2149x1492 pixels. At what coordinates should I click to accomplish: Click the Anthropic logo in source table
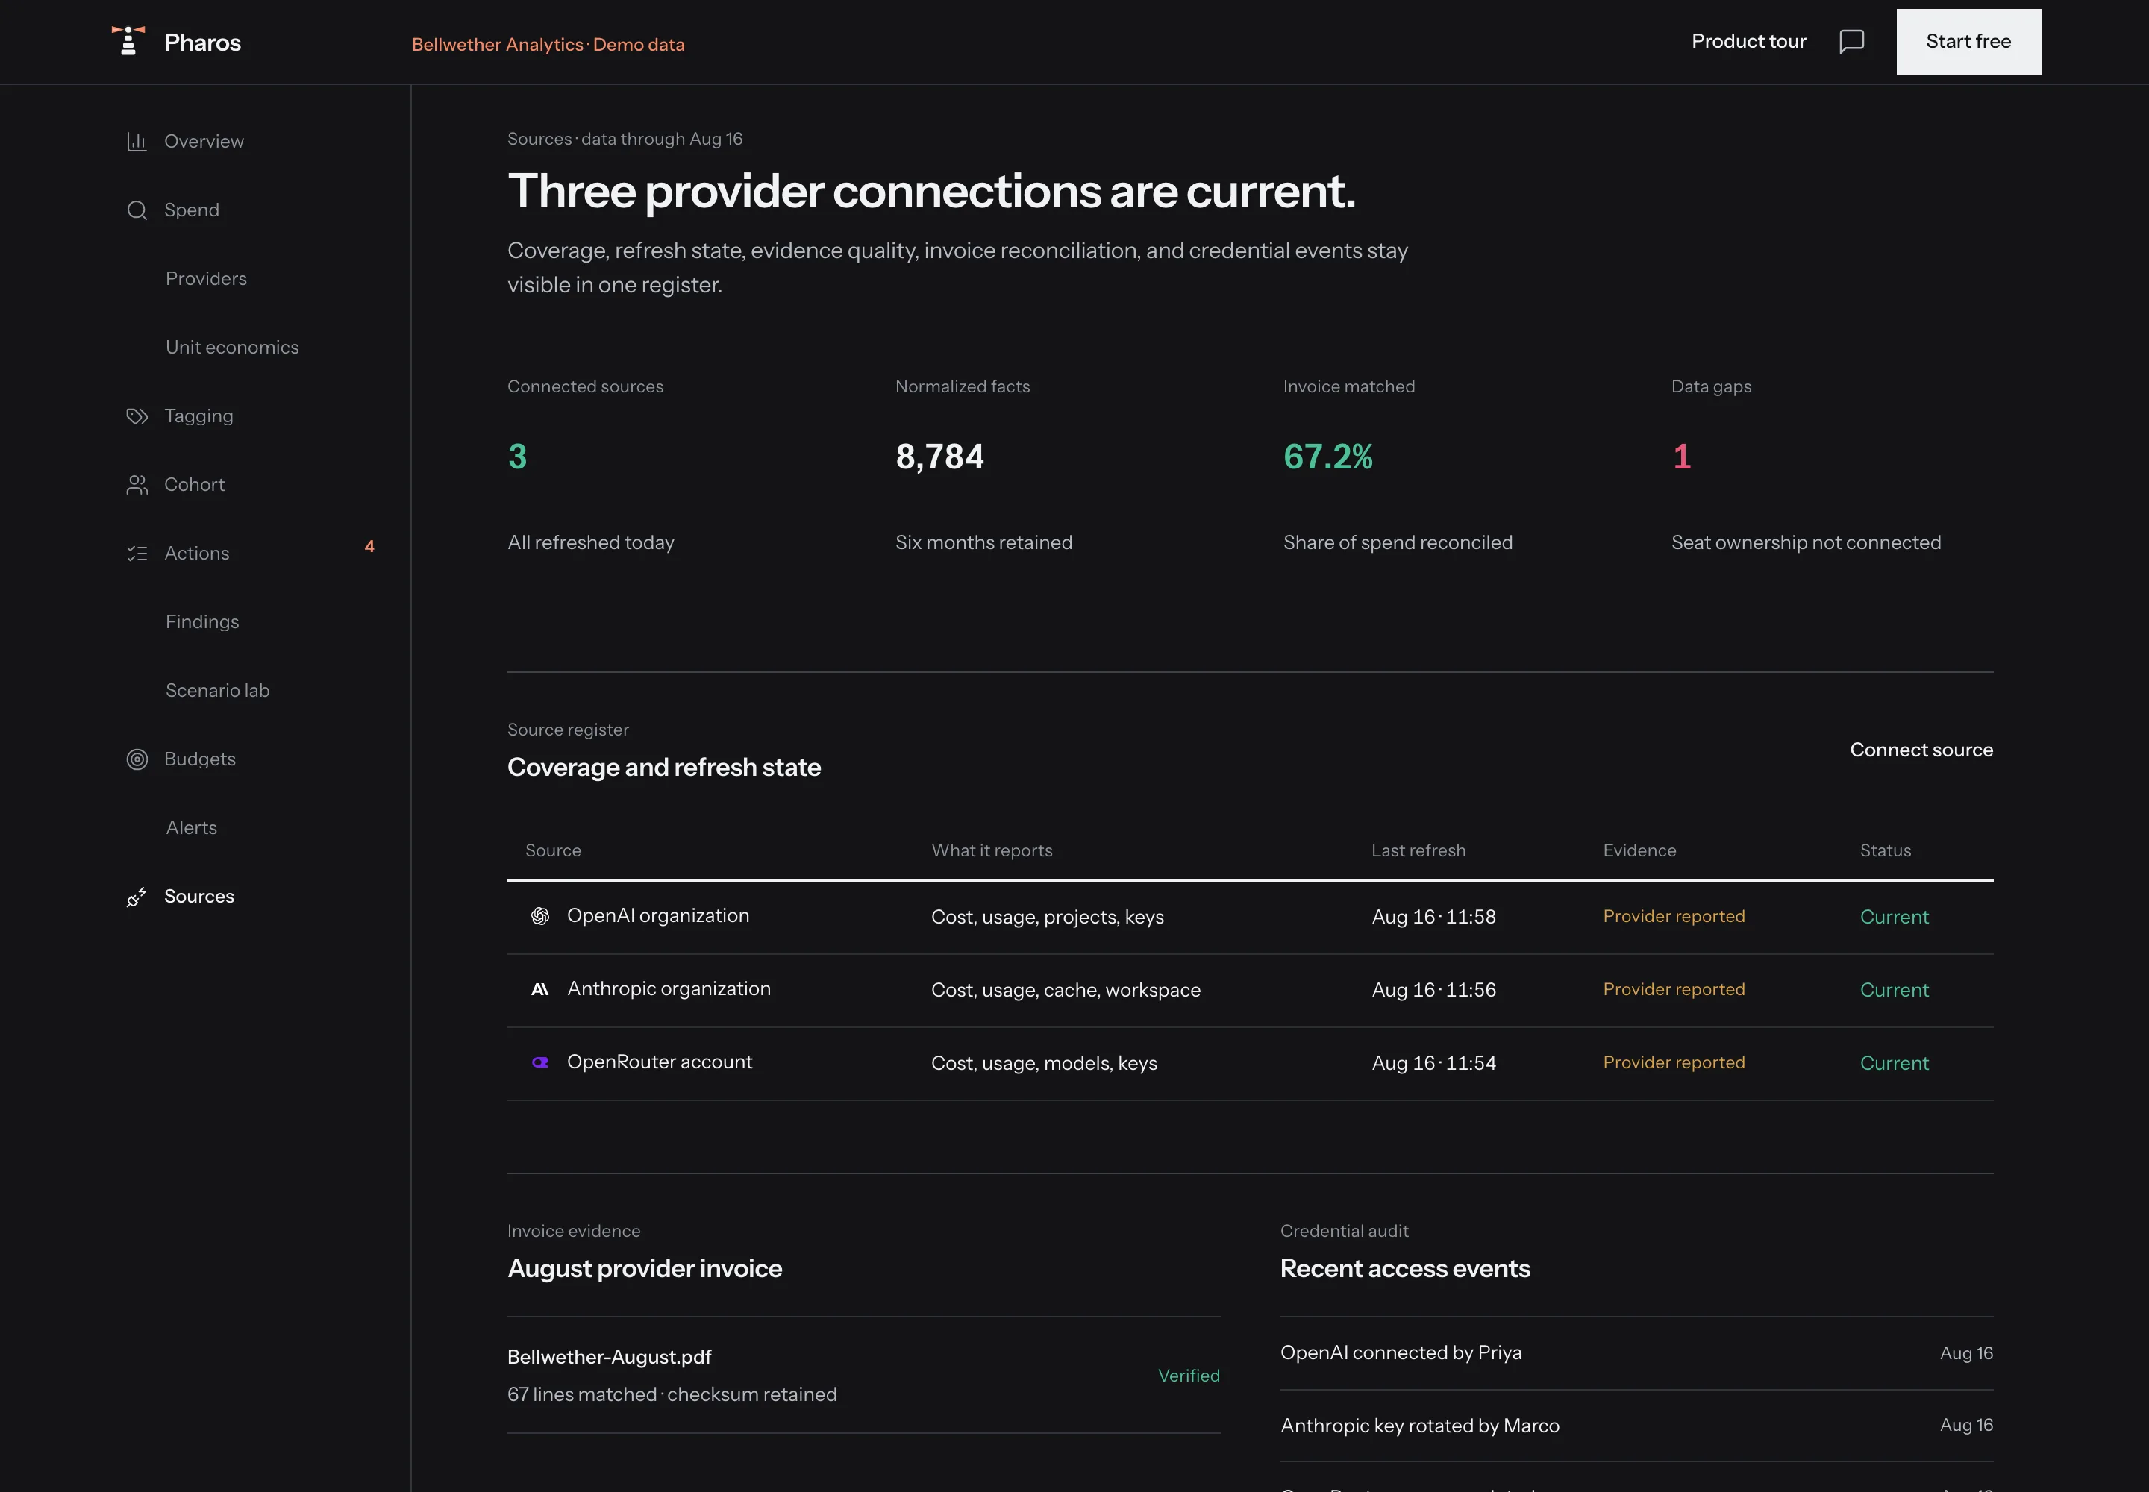[539, 989]
